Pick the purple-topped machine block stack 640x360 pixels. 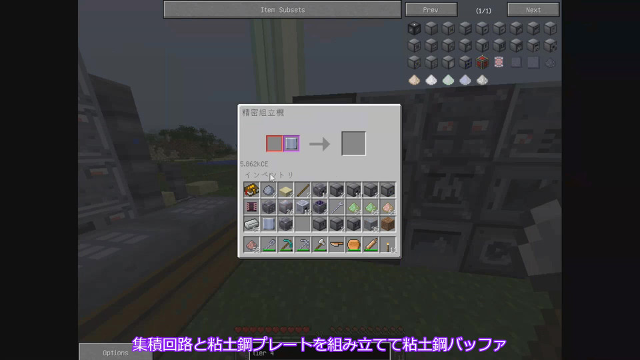320,207
